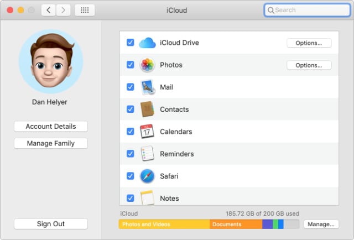Image resolution: width=354 pixels, height=240 pixels.
Task: Go forward with the right arrow
Action: pyautogui.click(x=63, y=10)
